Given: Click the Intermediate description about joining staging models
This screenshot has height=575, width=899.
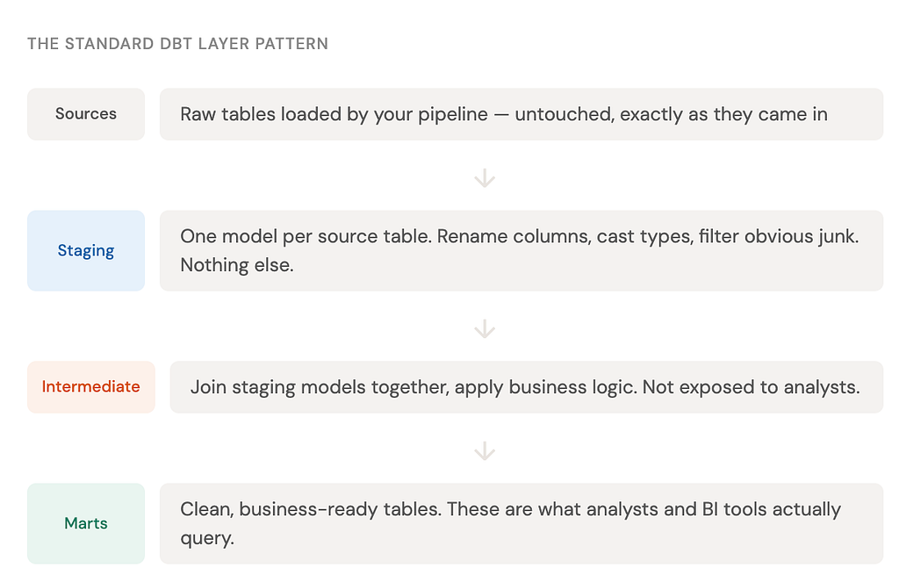Looking at the screenshot, I should (527, 387).
